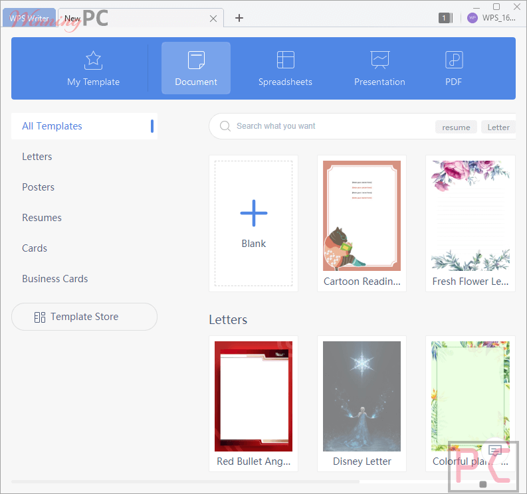Switch to the WPS Writer tab
The height and width of the screenshot is (494, 527).
[29, 18]
